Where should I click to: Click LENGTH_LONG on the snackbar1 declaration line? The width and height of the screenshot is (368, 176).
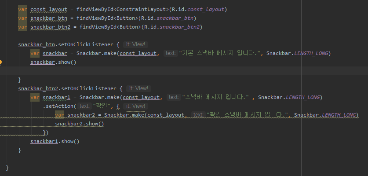coord(303,97)
